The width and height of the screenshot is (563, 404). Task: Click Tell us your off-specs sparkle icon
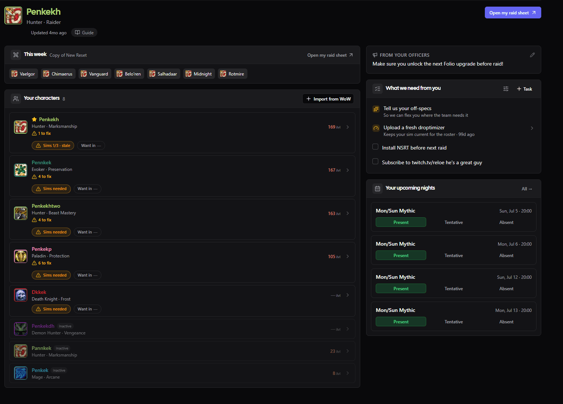(x=376, y=109)
